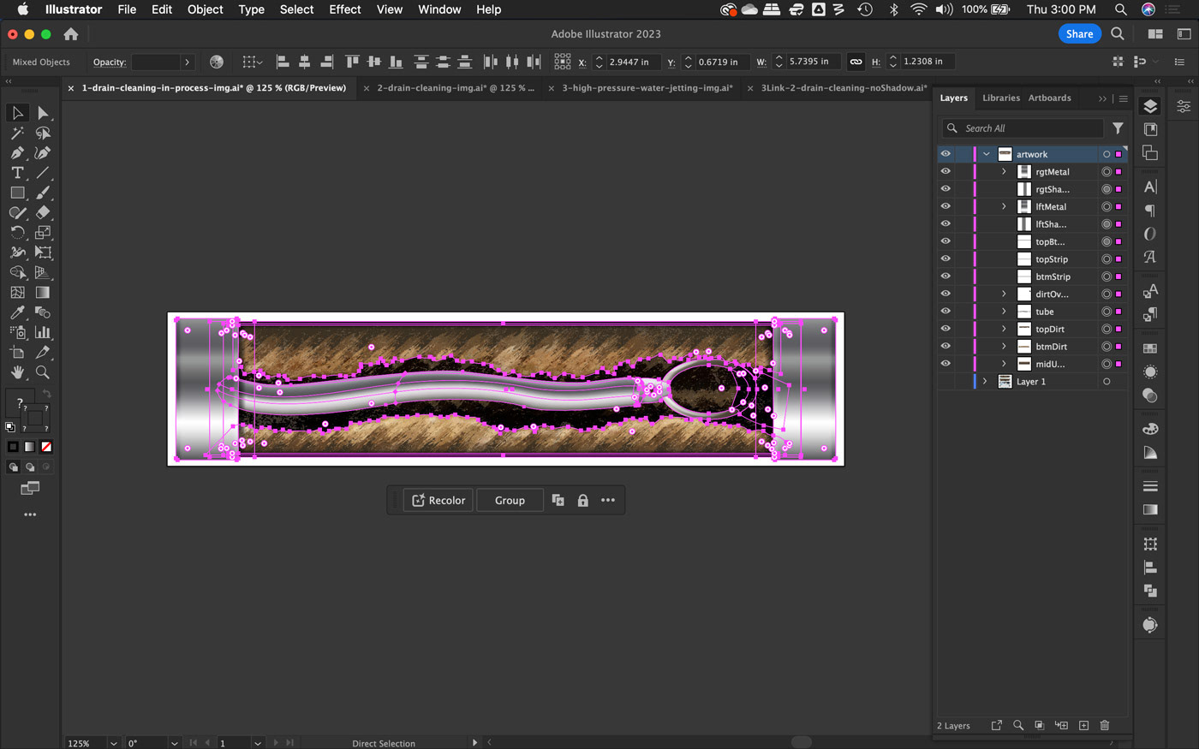
Task: Expand the lftMetal sublayer
Action: [x=1005, y=206]
